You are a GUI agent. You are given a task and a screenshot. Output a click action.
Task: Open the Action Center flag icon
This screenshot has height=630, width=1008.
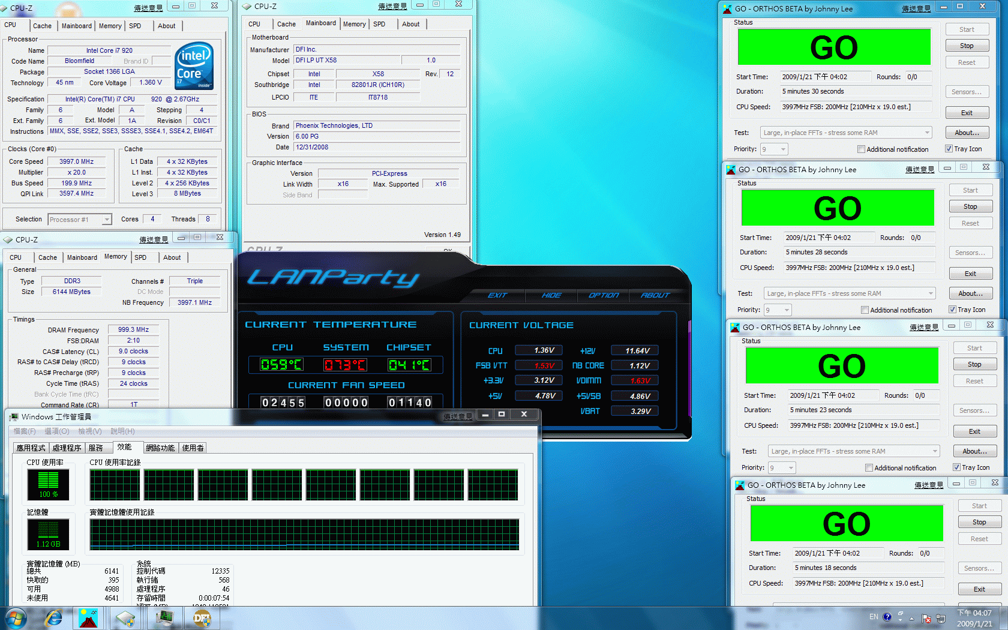pyautogui.click(x=926, y=618)
